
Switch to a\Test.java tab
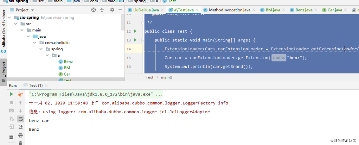(183, 10)
